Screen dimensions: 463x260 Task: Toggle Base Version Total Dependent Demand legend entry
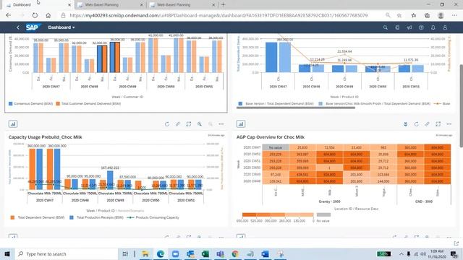pyautogui.click(x=276, y=104)
